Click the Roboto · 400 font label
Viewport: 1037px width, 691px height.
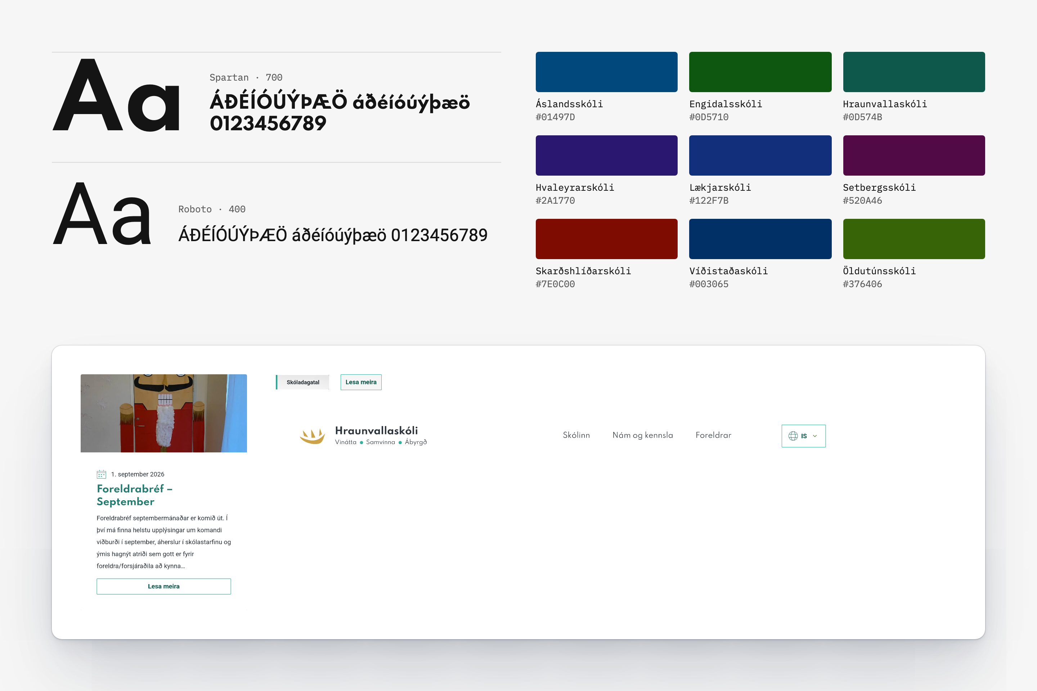point(212,209)
